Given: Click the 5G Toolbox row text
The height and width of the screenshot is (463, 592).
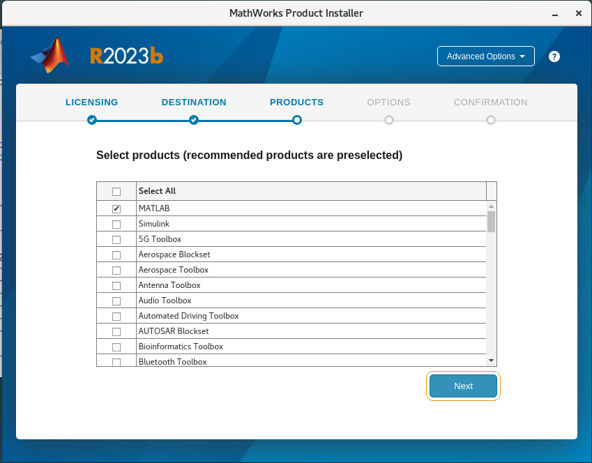Looking at the screenshot, I should pos(160,239).
